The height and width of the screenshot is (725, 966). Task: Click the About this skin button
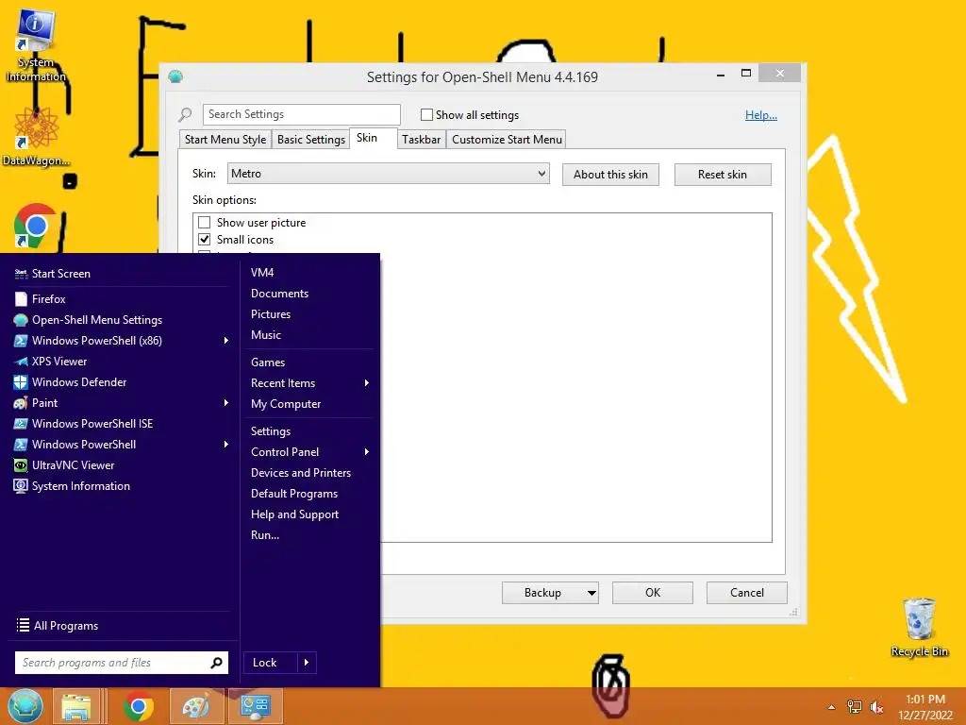tap(610, 175)
